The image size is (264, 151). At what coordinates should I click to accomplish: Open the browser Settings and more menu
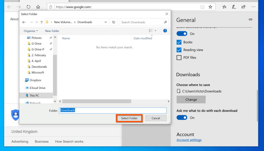(x=253, y=7)
